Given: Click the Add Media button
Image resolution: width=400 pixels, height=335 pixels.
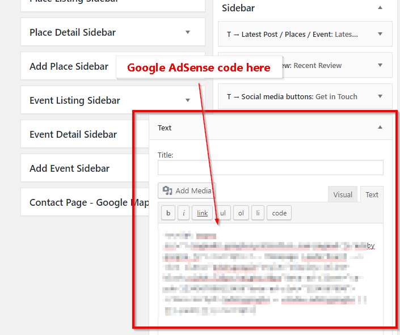Looking at the screenshot, I should tap(187, 190).
